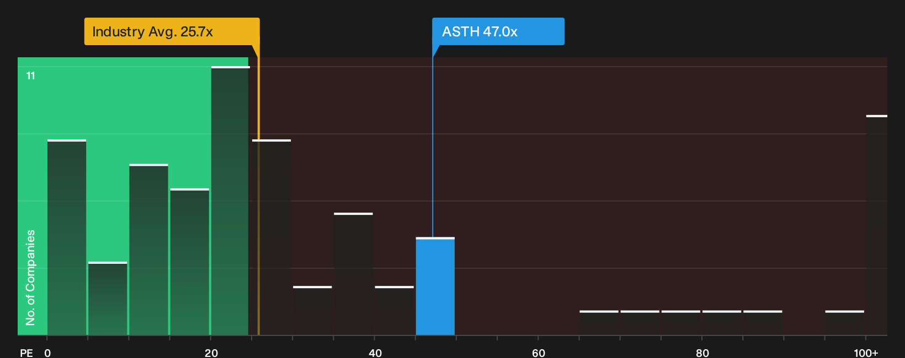Click the bar for PE 65-70
The height and width of the screenshot is (358, 905).
coord(599,323)
